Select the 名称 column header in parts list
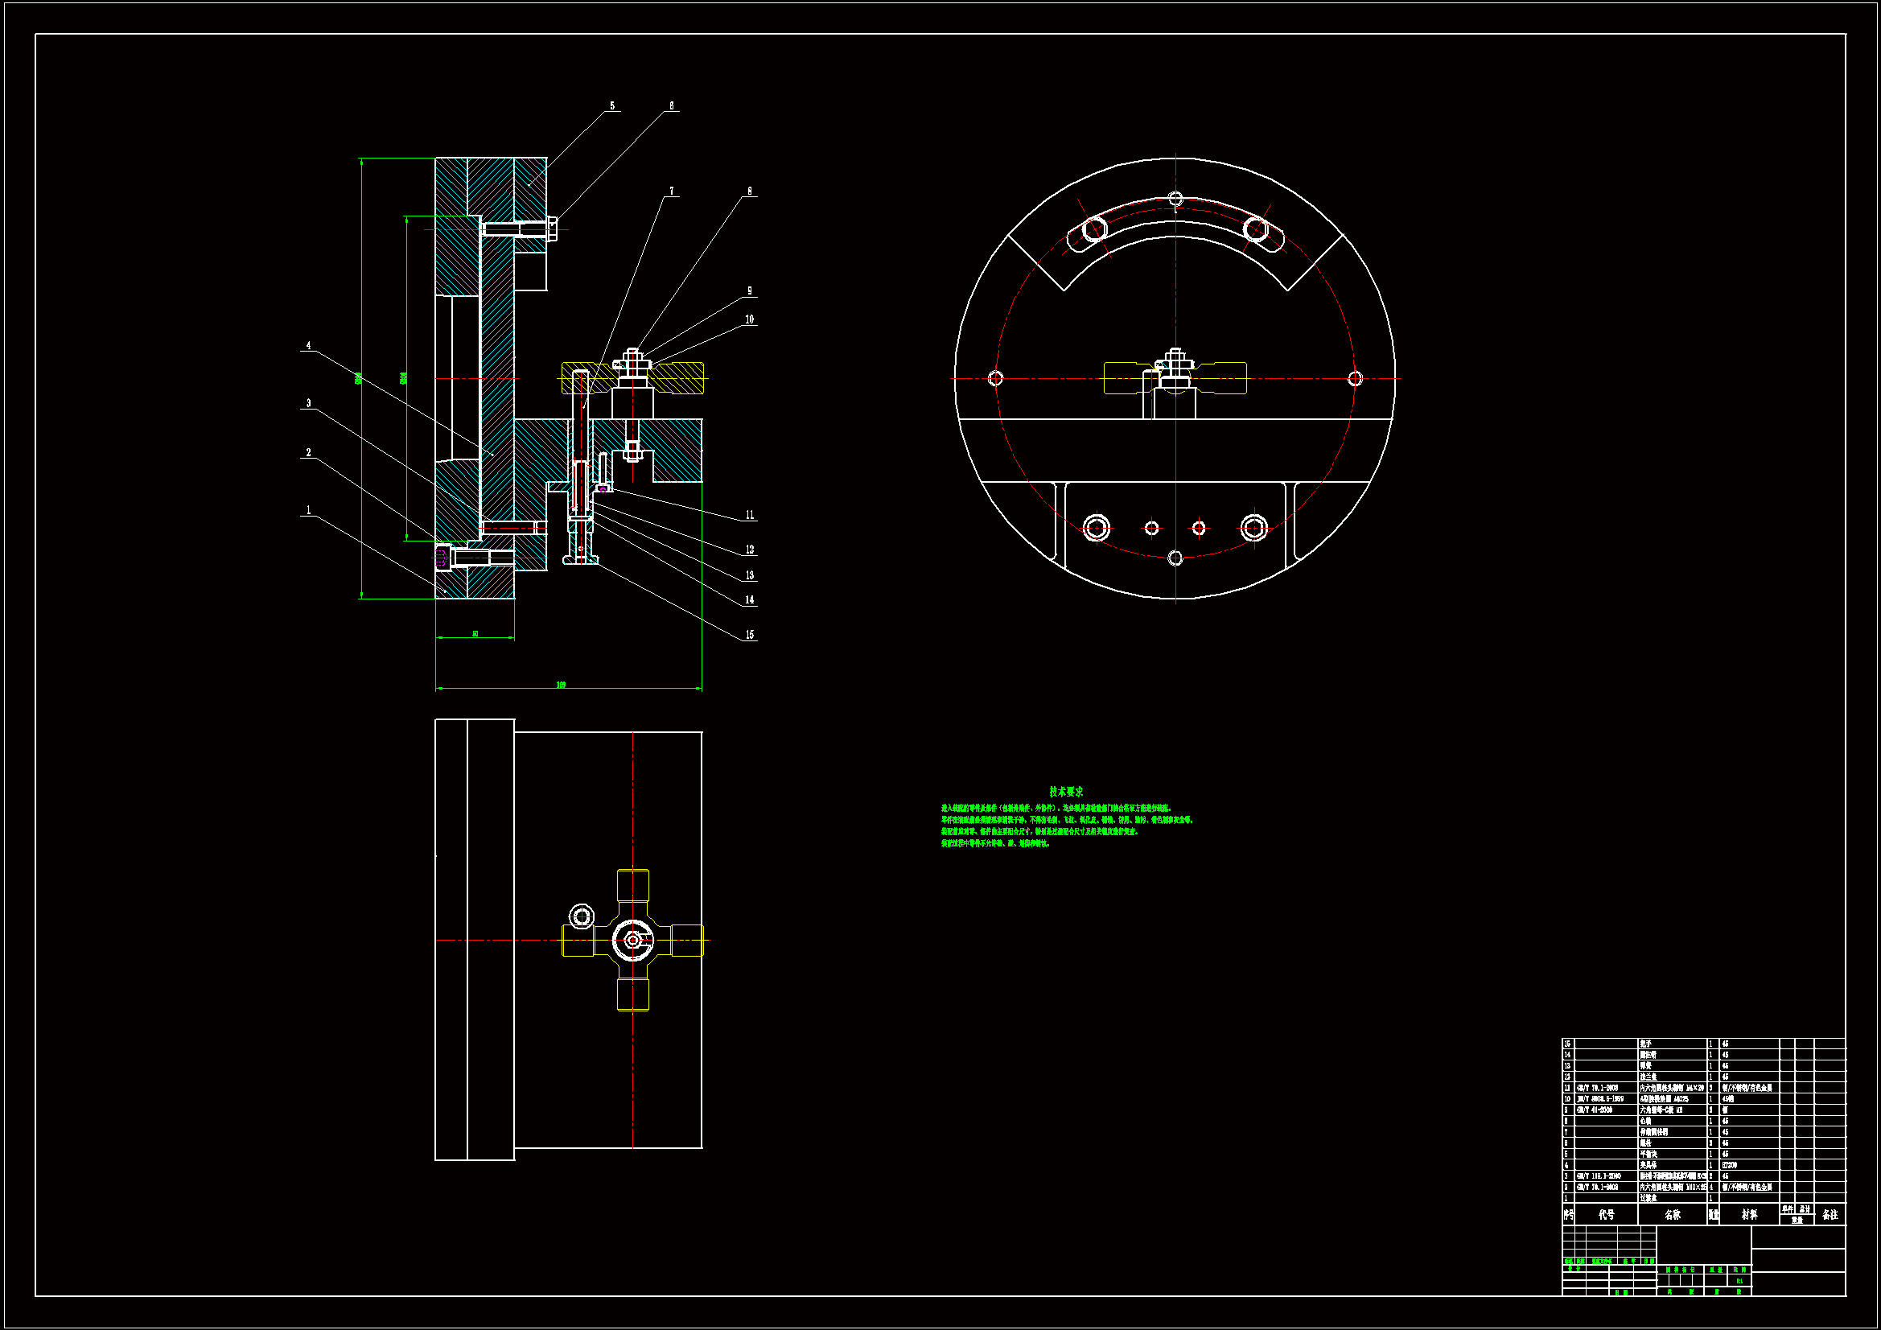Viewport: 1881px width, 1330px height. click(1673, 1214)
